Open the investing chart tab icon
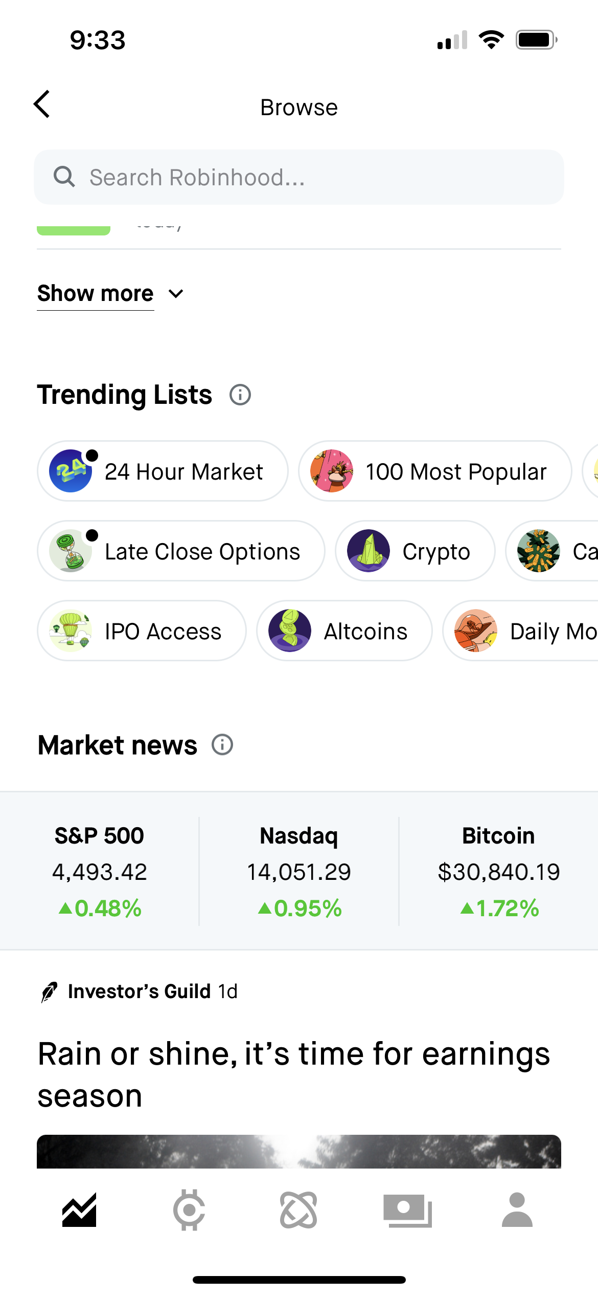Screen dimensions: 598x1296 (x=79, y=1210)
